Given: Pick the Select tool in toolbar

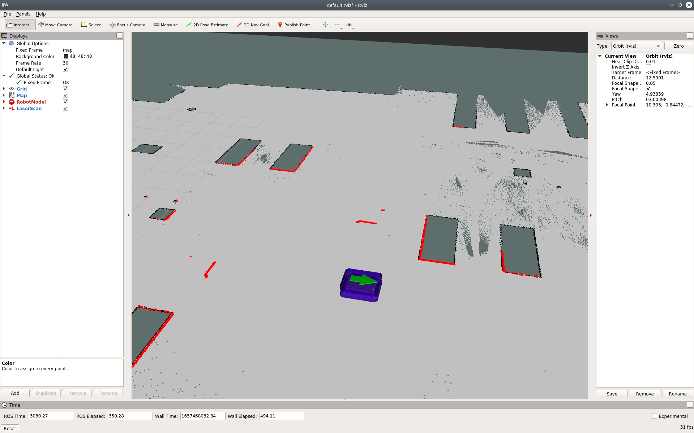Looking at the screenshot, I should [x=91, y=25].
